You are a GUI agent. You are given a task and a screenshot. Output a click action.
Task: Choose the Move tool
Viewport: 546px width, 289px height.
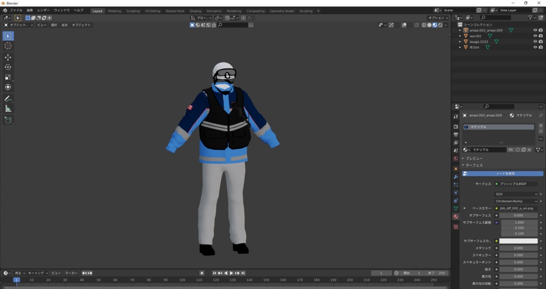pos(8,58)
